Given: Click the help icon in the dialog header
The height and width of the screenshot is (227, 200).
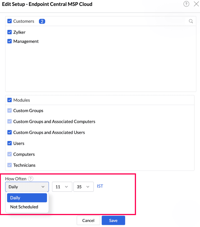Looking at the screenshot, I should point(186,4).
